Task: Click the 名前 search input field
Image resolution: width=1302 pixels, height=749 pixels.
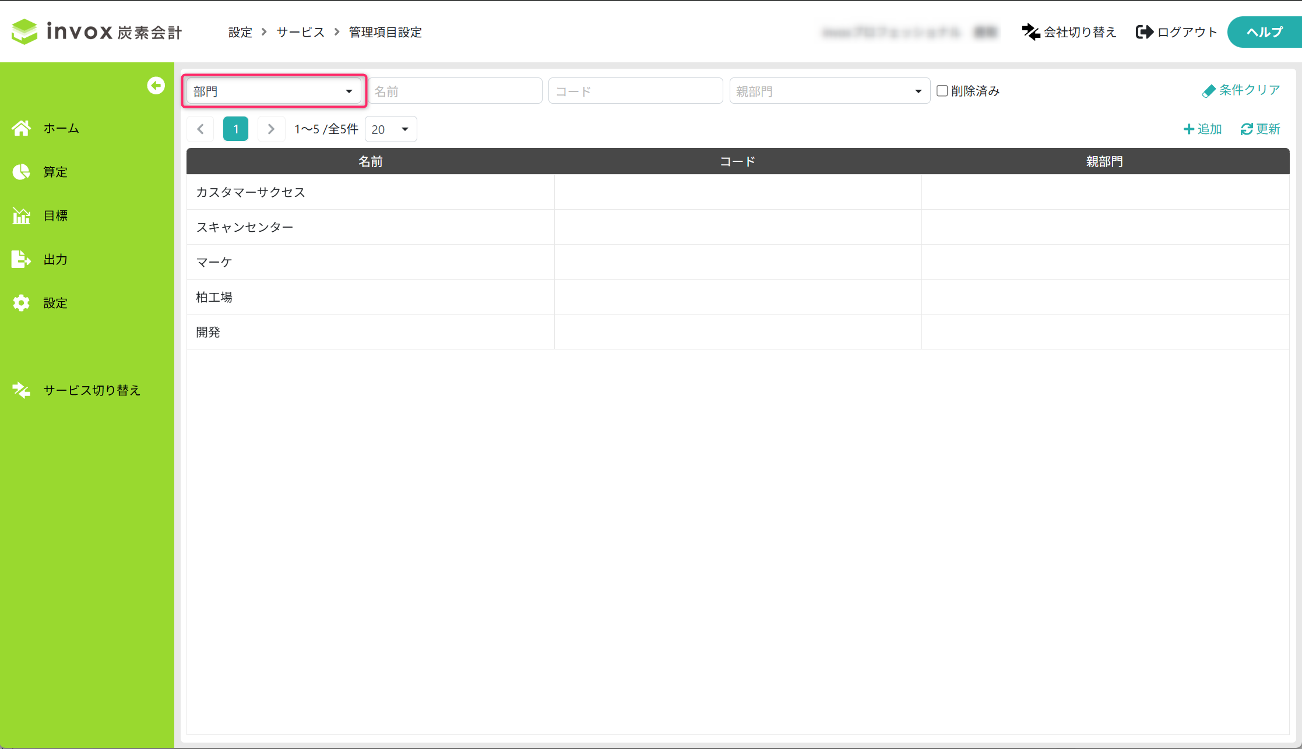Action: pyautogui.click(x=455, y=91)
